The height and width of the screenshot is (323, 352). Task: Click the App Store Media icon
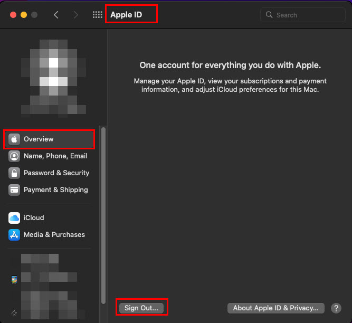click(x=14, y=235)
